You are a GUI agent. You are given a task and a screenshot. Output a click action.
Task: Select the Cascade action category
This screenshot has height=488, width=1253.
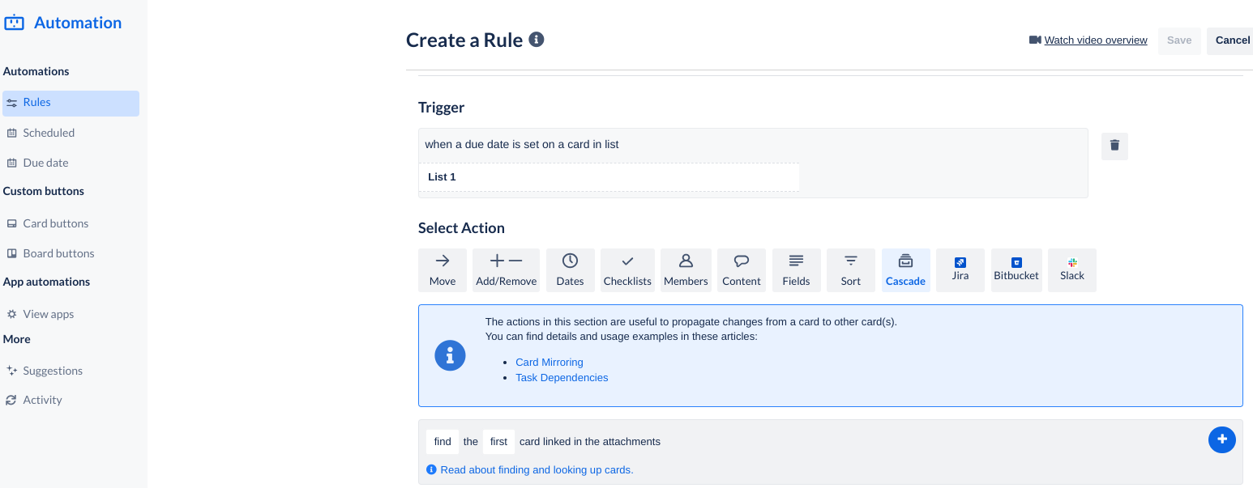[905, 270]
